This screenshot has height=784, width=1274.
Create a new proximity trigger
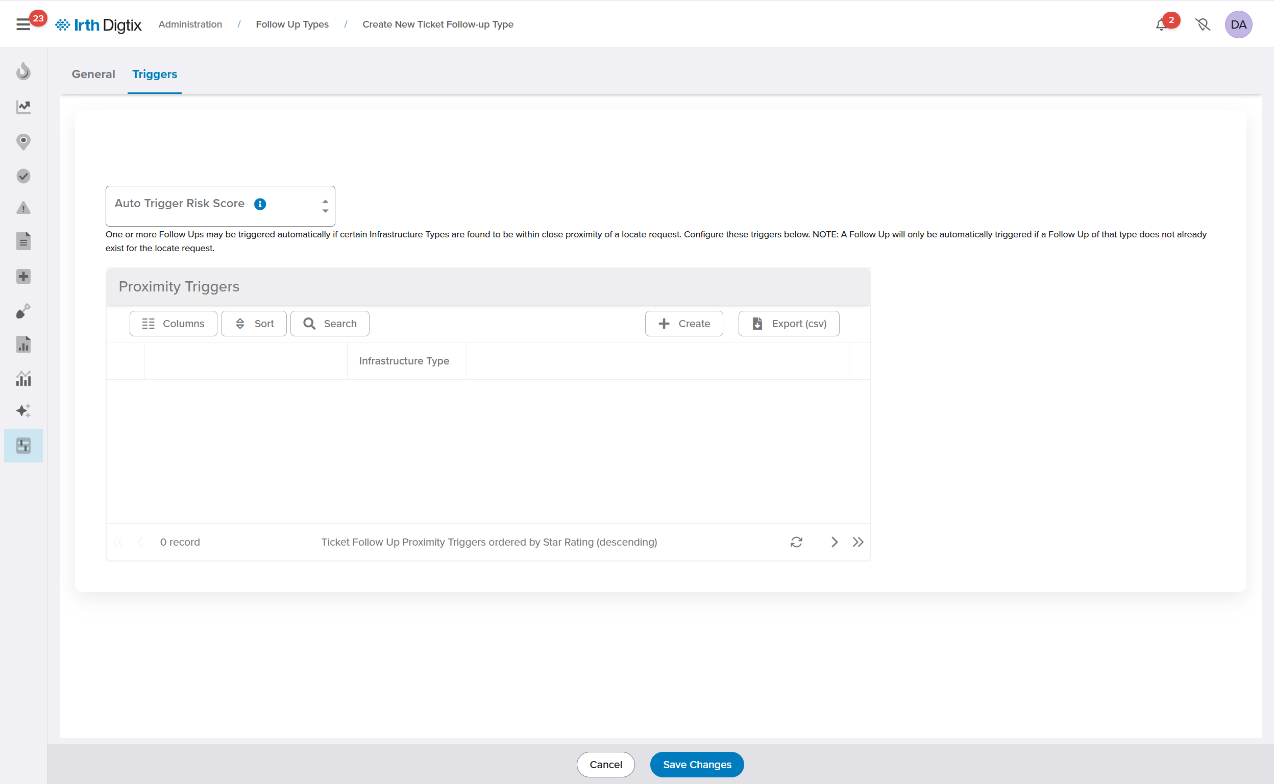point(683,324)
